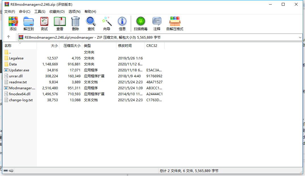Click the Find (查找) magnifier icon
The image size is (305, 176).
coord(91,21)
